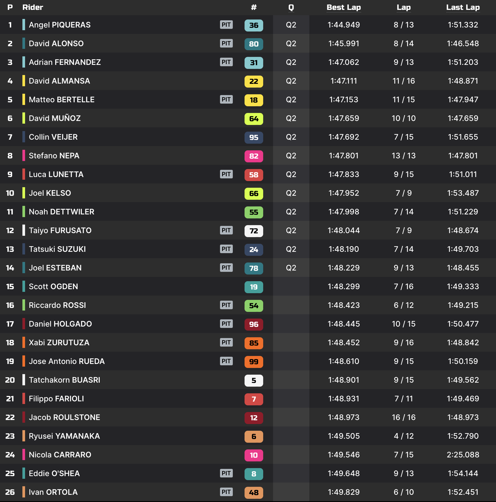Sort by the Best Lap column header

(344, 7)
